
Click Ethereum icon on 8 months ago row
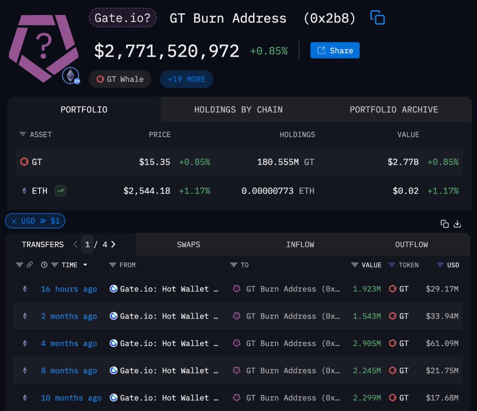25,370
